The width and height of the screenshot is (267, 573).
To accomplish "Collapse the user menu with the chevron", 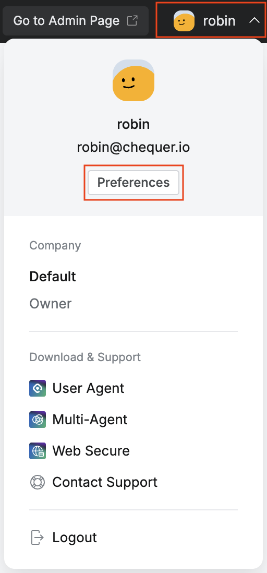I will pyautogui.click(x=254, y=21).
